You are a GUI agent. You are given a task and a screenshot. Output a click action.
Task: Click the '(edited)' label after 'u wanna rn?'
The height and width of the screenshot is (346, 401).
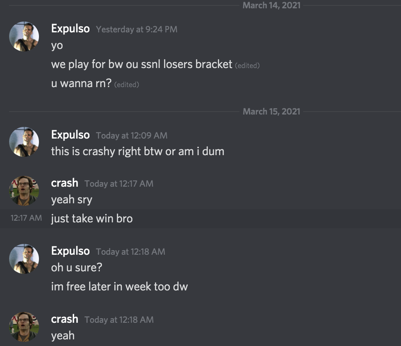point(127,85)
